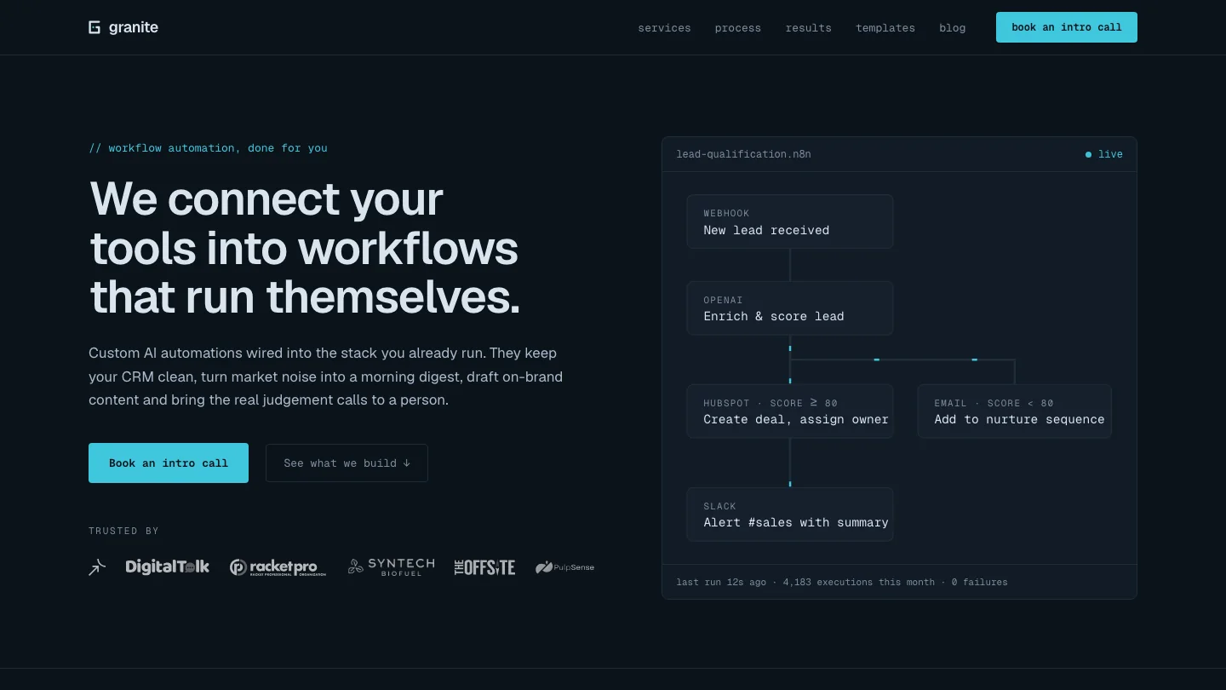The image size is (1226, 690).
Task: Click the granite logo icon
Action: (95, 27)
